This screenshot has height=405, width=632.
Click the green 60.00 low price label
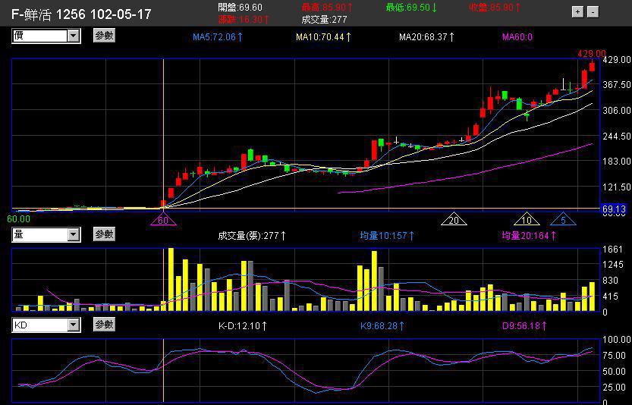tap(19, 219)
